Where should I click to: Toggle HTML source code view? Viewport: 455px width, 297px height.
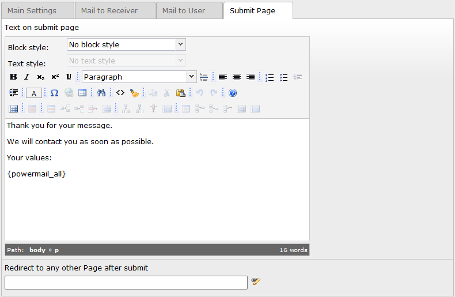coord(120,93)
